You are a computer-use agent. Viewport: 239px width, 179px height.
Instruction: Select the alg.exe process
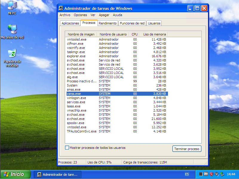point(117,77)
